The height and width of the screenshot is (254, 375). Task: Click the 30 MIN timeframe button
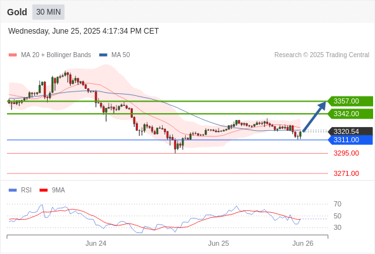pos(48,12)
